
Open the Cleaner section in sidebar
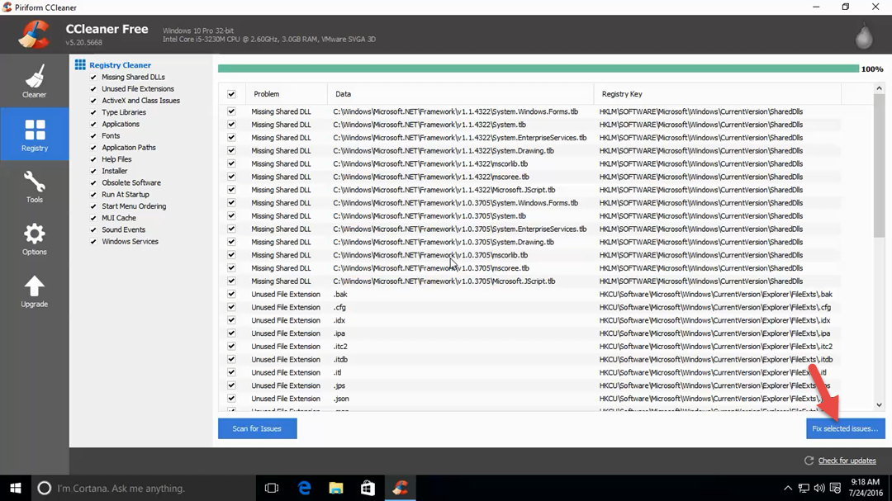click(34, 82)
